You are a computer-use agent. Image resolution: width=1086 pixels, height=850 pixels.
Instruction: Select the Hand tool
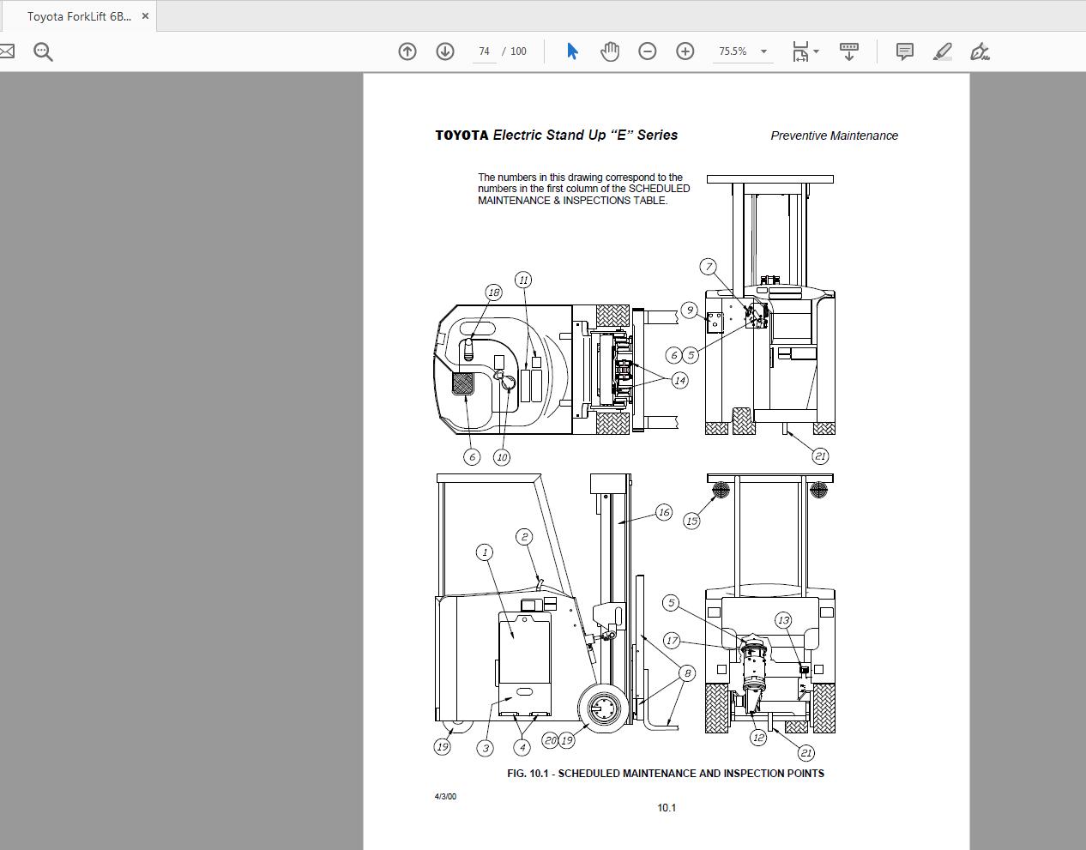click(609, 51)
